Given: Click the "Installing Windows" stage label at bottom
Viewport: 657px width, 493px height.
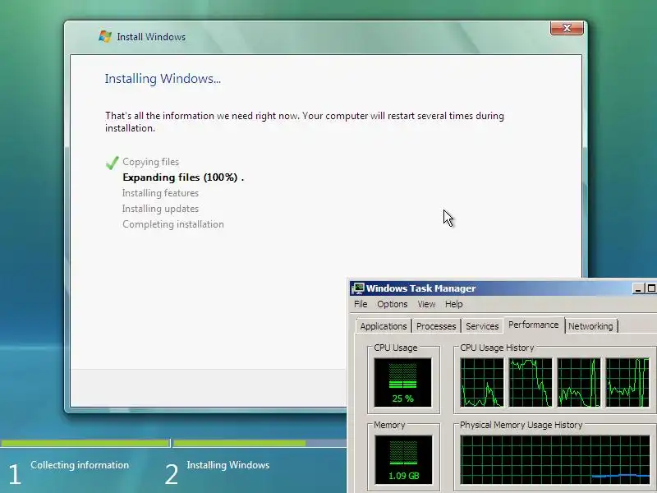Looking at the screenshot, I should 228,465.
